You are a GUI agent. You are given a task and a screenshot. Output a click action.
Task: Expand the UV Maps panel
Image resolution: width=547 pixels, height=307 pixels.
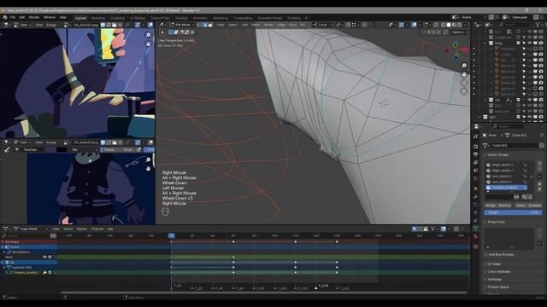tap(494, 264)
